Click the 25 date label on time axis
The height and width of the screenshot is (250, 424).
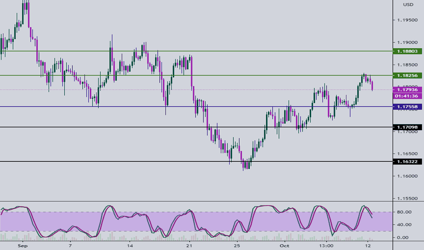click(237, 245)
